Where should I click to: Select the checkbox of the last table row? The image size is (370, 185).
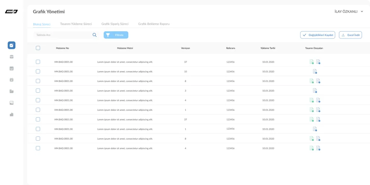(38, 148)
